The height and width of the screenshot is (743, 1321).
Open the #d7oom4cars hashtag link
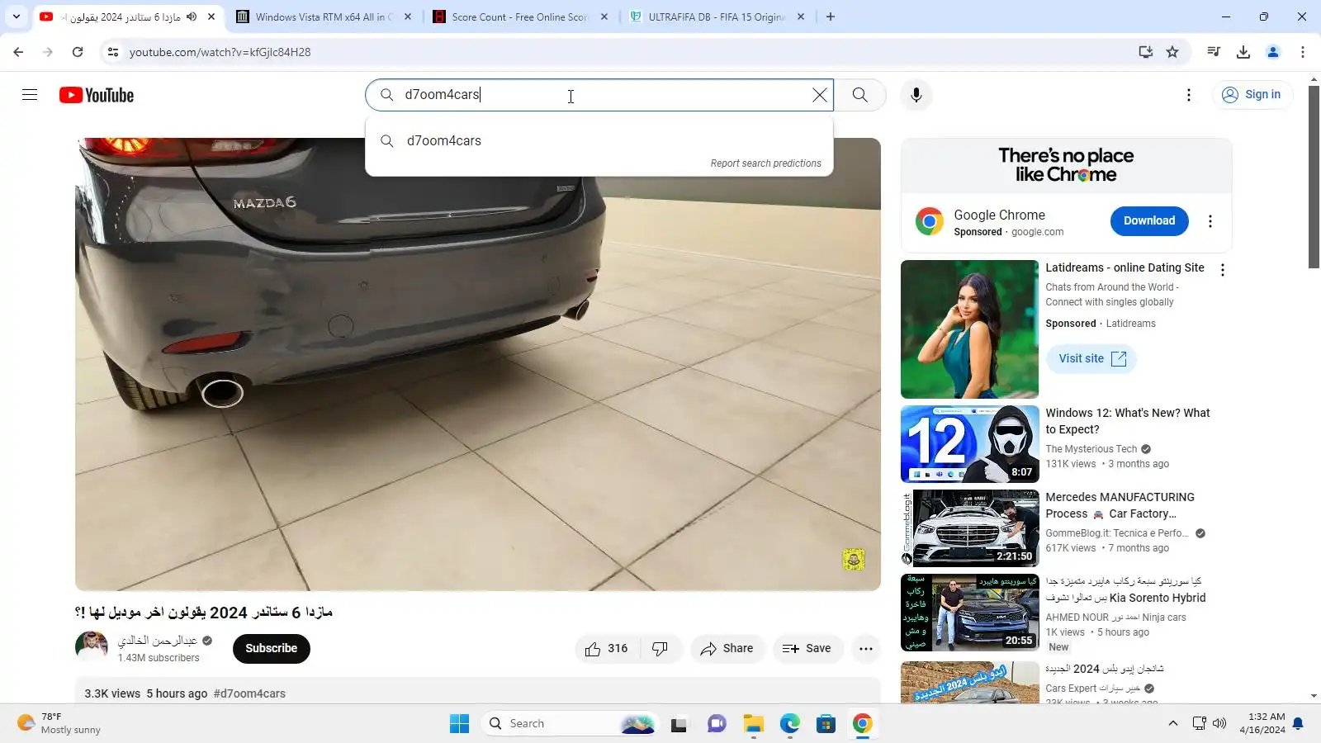249,693
